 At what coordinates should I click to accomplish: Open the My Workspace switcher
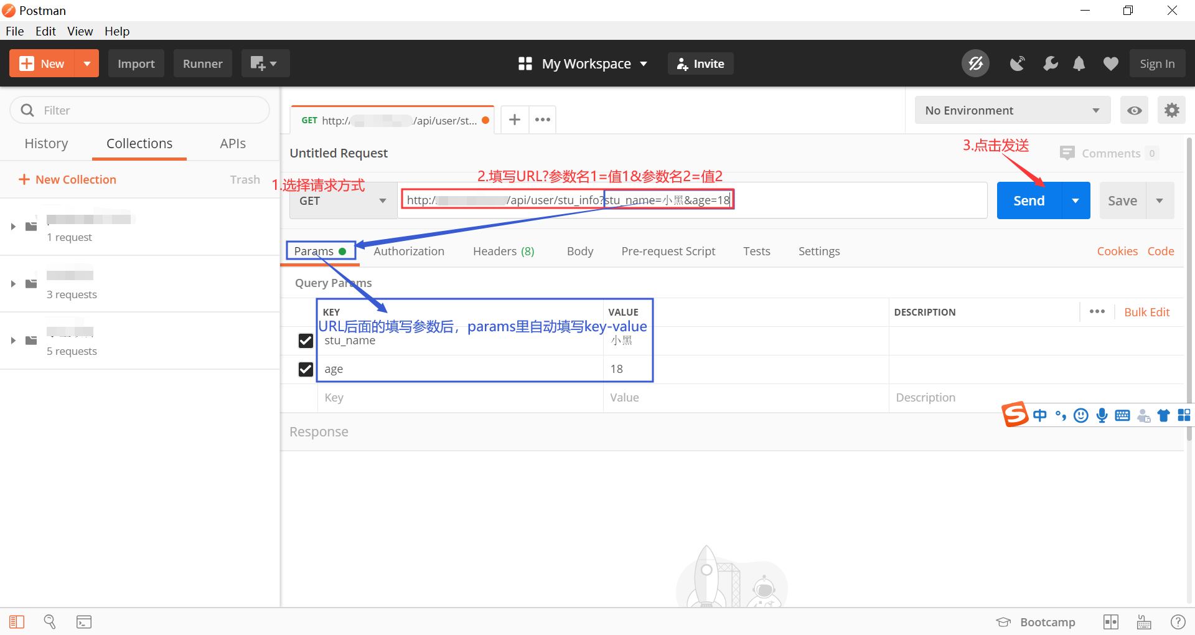tap(583, 63)
